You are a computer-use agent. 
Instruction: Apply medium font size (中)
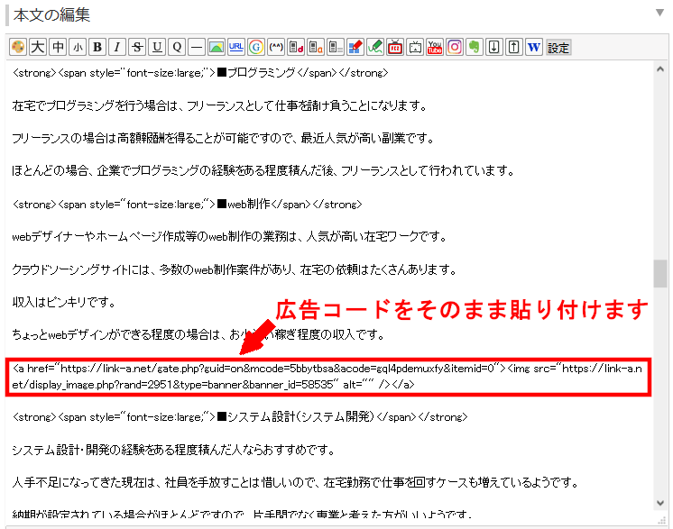pyautogui.click(x=58, y=47)
